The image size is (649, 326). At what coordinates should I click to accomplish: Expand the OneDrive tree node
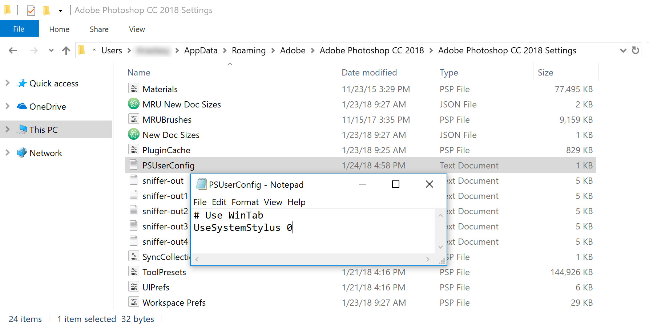pos(8,106)
